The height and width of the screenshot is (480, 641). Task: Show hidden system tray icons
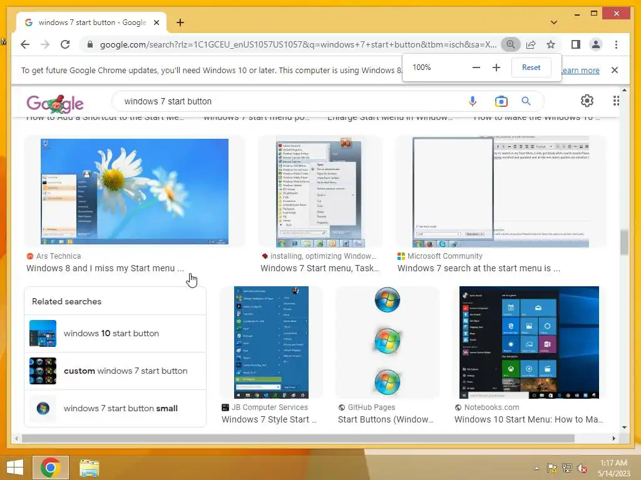pos(536,468)
